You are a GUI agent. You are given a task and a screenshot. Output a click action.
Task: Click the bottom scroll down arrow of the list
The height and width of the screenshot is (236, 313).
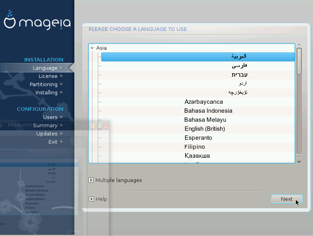tap(299, 162)
